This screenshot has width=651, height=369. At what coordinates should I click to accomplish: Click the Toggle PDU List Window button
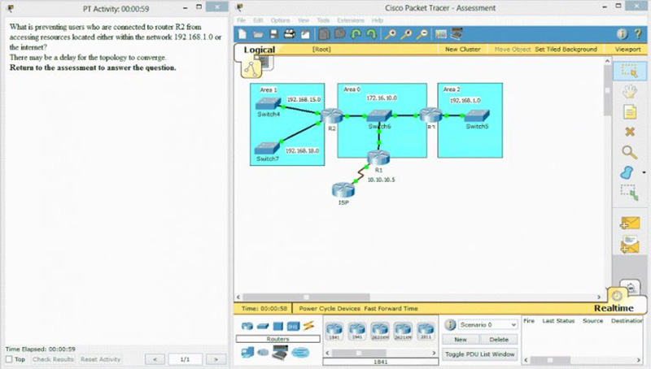pyautogui.click(x=479, y=354)
